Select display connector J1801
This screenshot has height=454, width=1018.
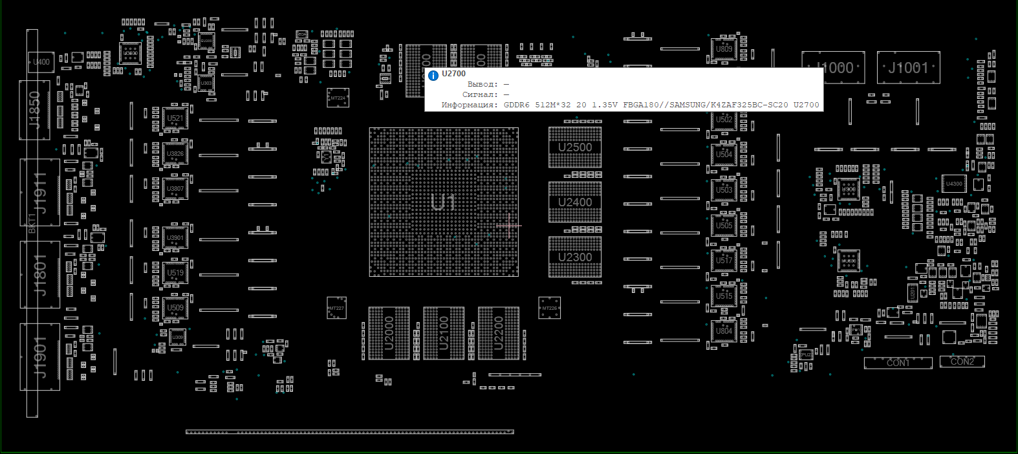pyautogui.click(x=40, y=275)
